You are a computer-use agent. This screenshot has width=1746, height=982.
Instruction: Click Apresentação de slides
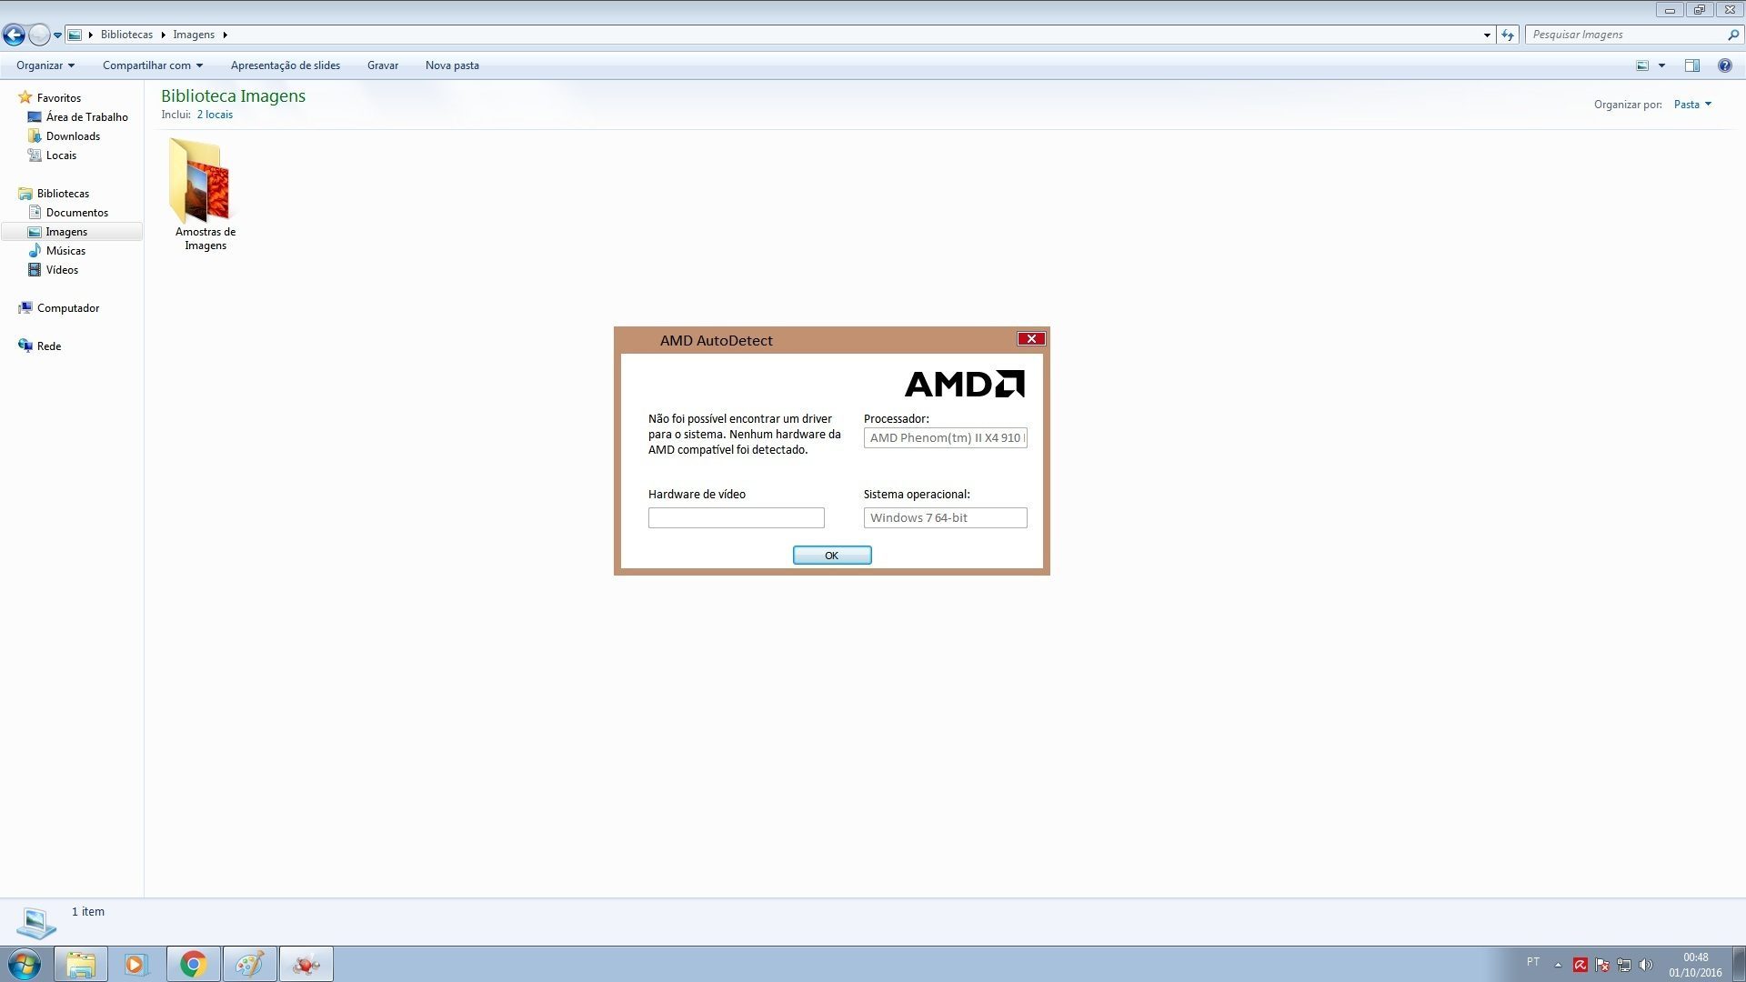pos(286,65)
